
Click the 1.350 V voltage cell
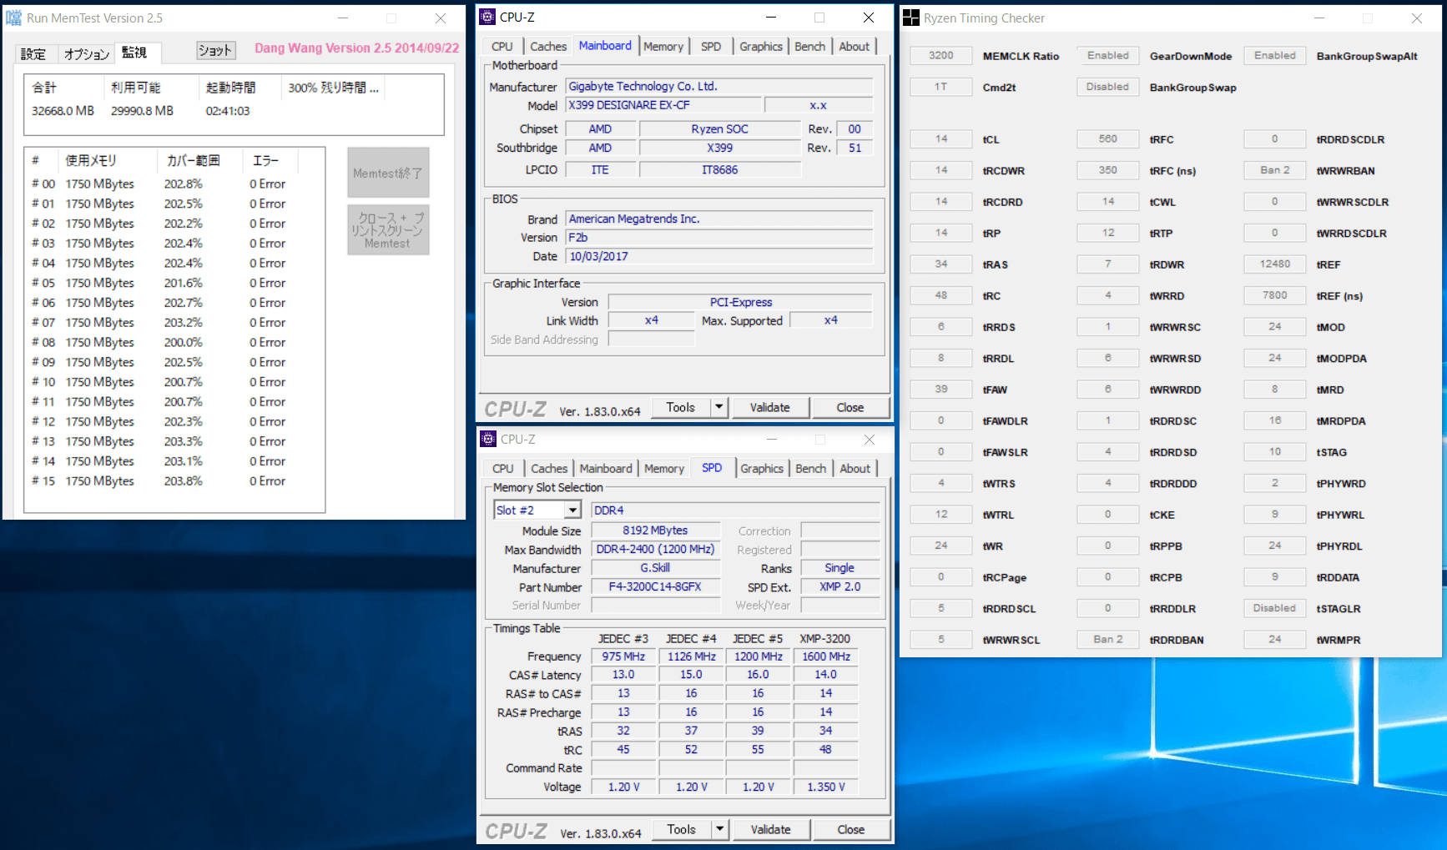(x=826, y=787)
